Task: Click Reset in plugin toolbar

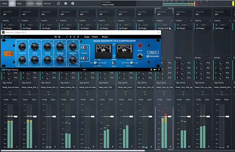Action: tap(105, 37)
